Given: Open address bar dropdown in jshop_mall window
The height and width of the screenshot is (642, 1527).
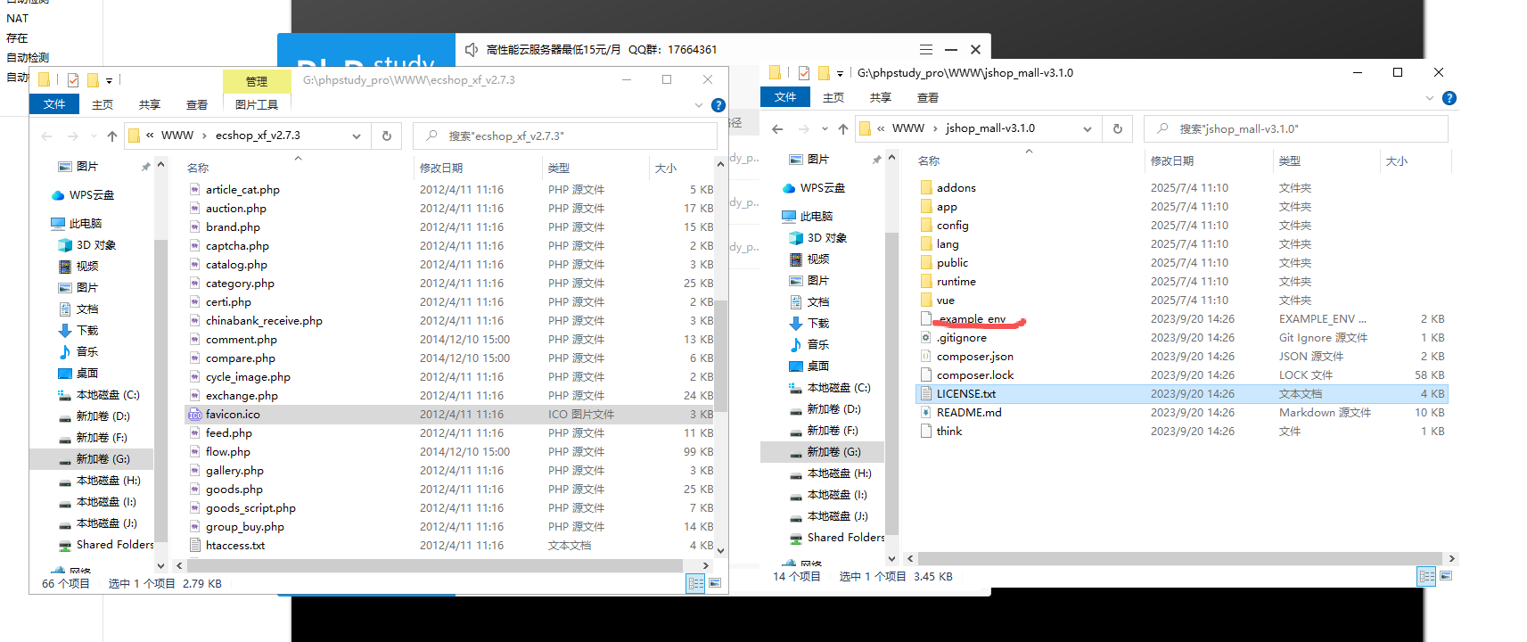Looking at the screenshot, I should [x=1088, y=129].
